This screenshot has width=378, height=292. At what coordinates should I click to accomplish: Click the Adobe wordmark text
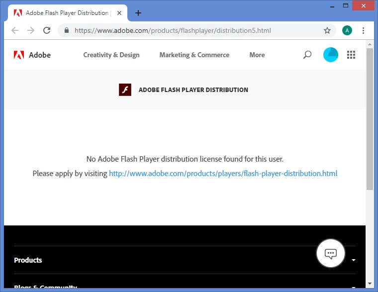tap(40, 55)
